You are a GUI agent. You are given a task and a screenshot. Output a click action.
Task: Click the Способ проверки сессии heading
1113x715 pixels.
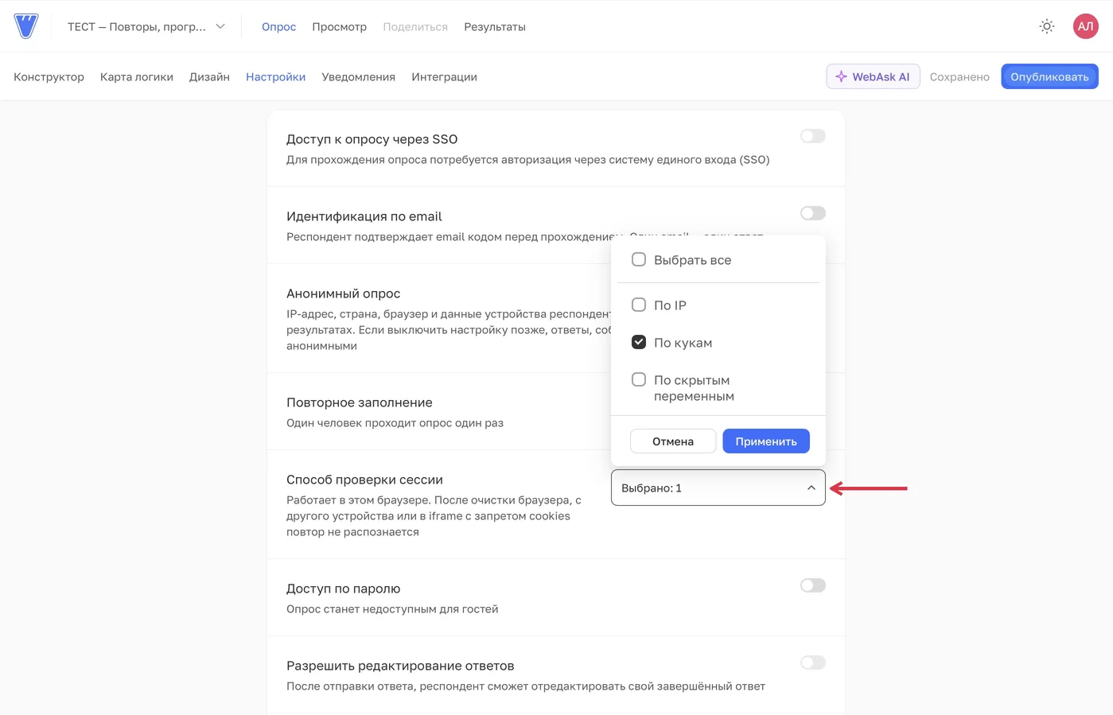tap(364, 480)
